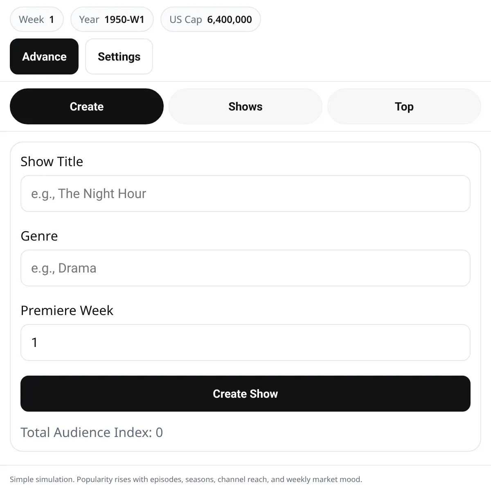Click the US Cap label text
The image size is (491, 491).
(186, 20)
